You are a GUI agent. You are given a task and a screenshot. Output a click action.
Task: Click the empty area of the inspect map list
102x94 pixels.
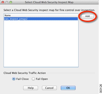(x=41, y=44)
